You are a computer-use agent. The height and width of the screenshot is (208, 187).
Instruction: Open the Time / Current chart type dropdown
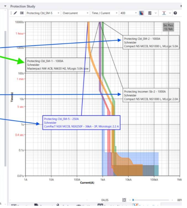click(x=105, y=13)
